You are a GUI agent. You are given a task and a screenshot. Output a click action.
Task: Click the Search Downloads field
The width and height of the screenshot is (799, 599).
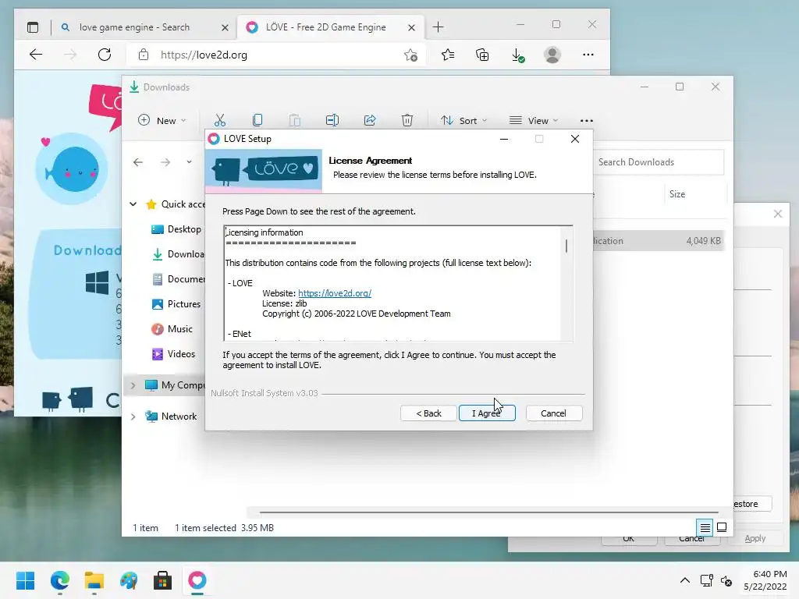pos(659,162)
